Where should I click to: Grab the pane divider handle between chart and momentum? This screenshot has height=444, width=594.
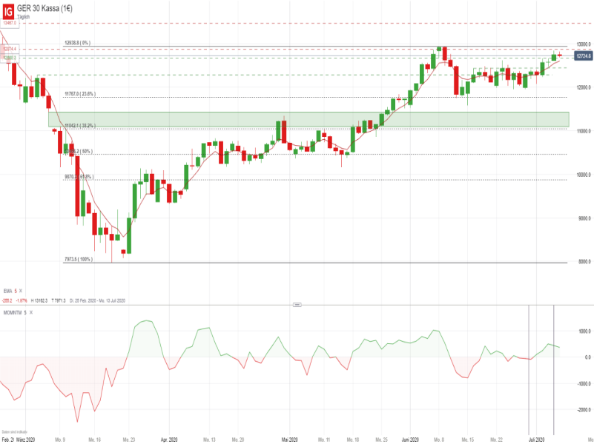point(297,305)
